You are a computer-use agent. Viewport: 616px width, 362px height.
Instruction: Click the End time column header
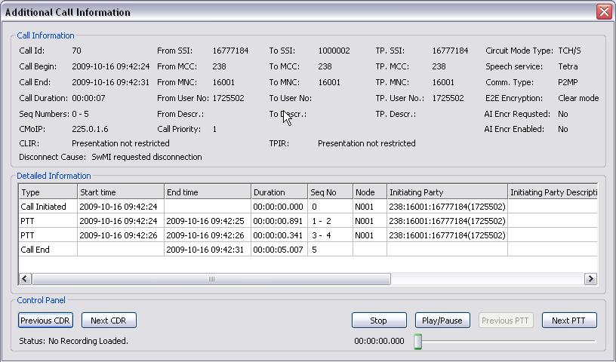click(208, 192)
